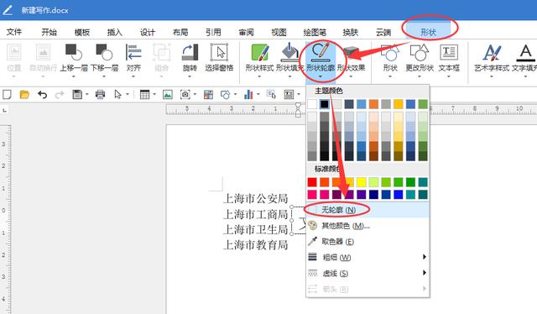Viewport: 537px width, 314px height.
Task: Open the dropdown arrow under 旋转
Action: click(x=190, y=76)
